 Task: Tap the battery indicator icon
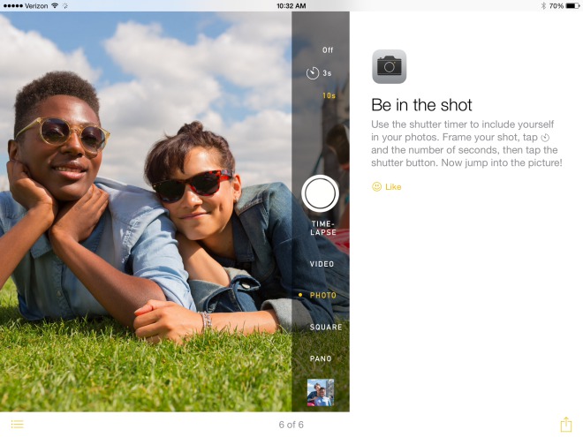coord(572,5)
